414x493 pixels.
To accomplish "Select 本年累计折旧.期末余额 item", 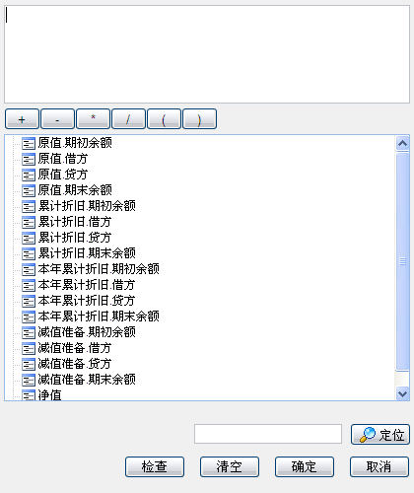I will (x=99, y=317).
